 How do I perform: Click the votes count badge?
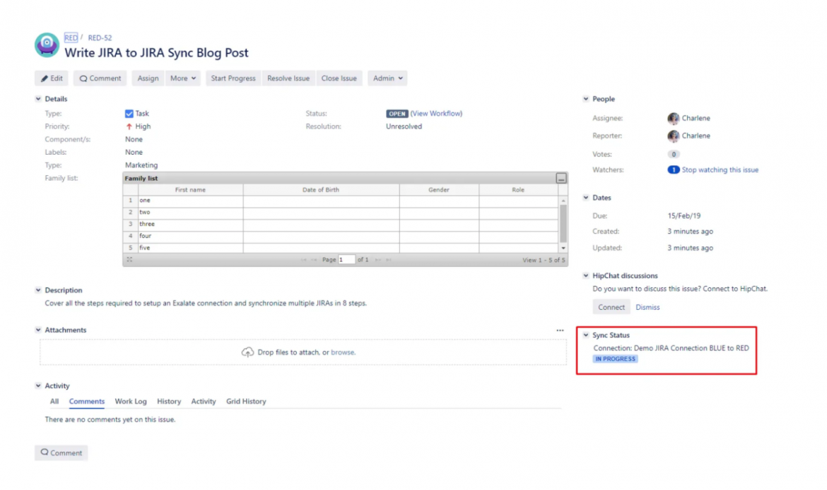674,155
